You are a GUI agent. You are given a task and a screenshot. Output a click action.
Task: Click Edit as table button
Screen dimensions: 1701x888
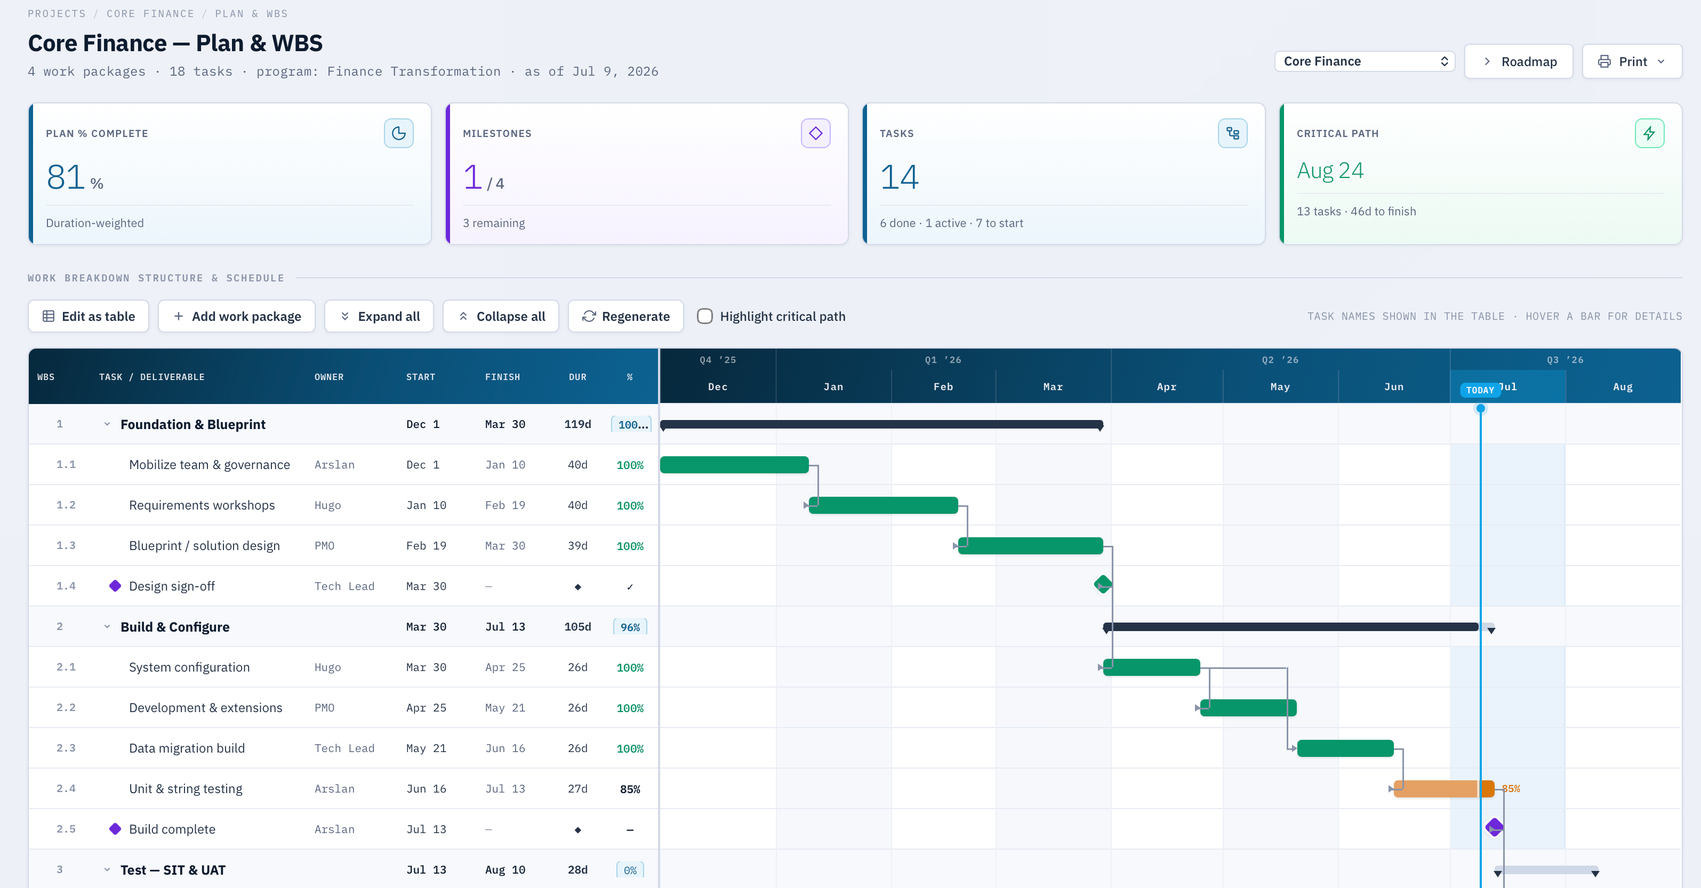pyautogui.click(x=89, y=316)
